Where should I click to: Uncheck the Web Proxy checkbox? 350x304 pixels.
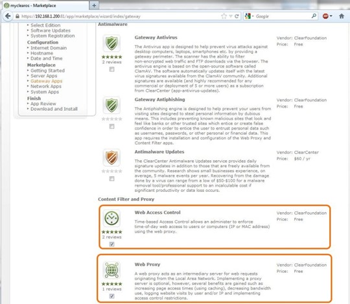[112, 296]
